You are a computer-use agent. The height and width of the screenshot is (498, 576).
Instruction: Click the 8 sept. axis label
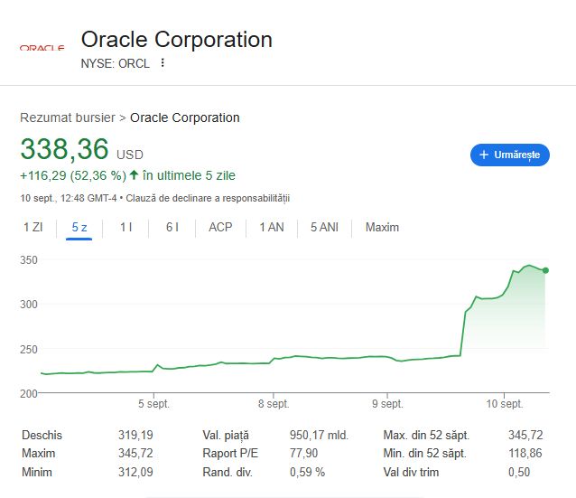pyautogui.click(x=274, y=404)
